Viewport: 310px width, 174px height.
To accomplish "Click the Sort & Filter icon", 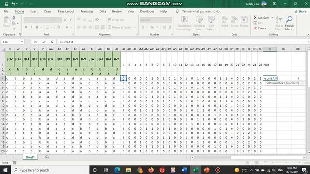I will (279, 19).
